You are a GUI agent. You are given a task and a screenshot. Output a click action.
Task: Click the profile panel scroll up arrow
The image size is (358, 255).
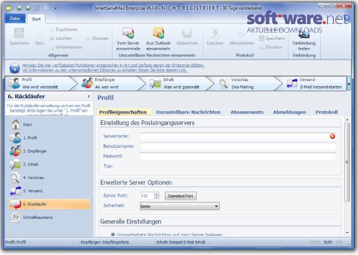(347, 120)
